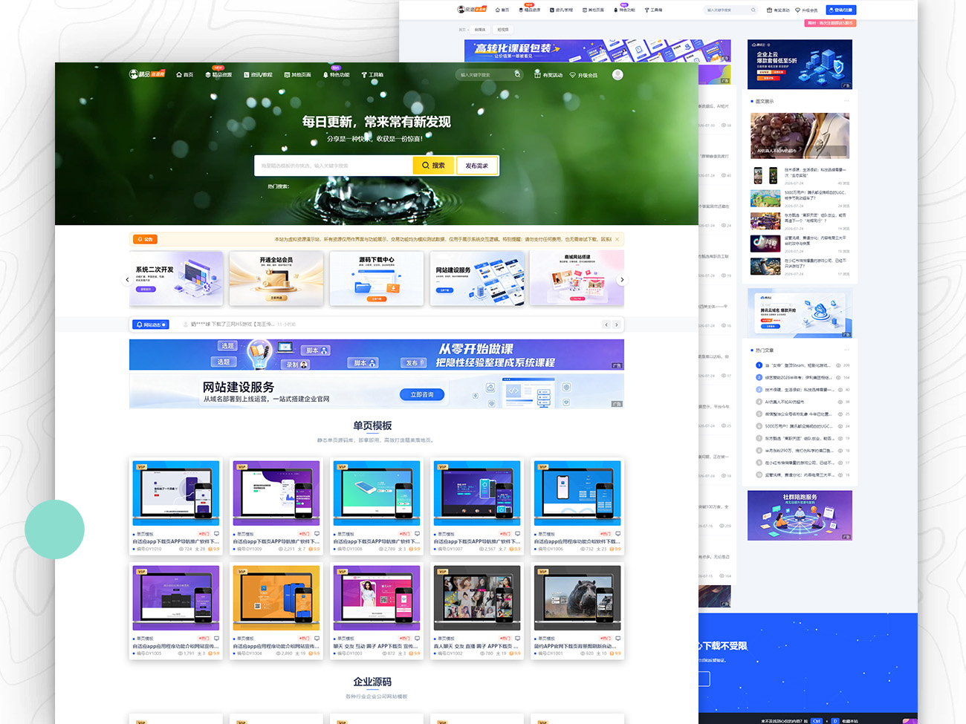Open the 腾讯云域名 ad in the back window sidebar
Viewport: 966px width, 724px height.
[800, 313]
